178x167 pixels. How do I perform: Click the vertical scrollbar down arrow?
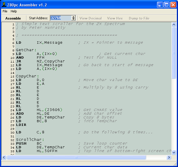pyautogui.click(x=174, y=153)
